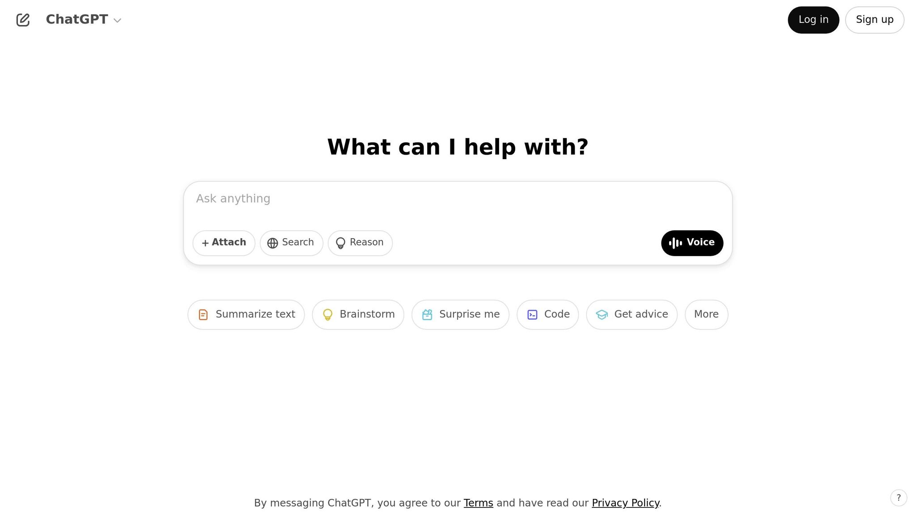Viewport: 916px width, 515px height.
Task: Start a new chat with pencil icon
Action: (x=23, y=20)
